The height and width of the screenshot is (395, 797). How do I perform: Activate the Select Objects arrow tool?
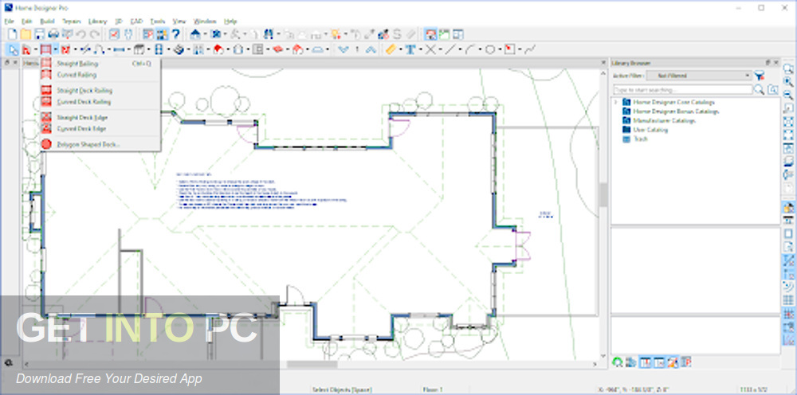point(12,49)
